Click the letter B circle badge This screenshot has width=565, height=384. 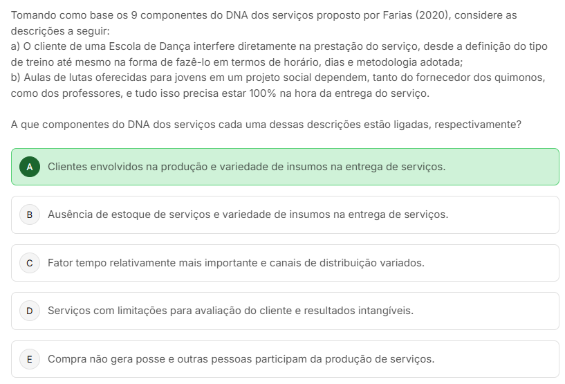29,214
